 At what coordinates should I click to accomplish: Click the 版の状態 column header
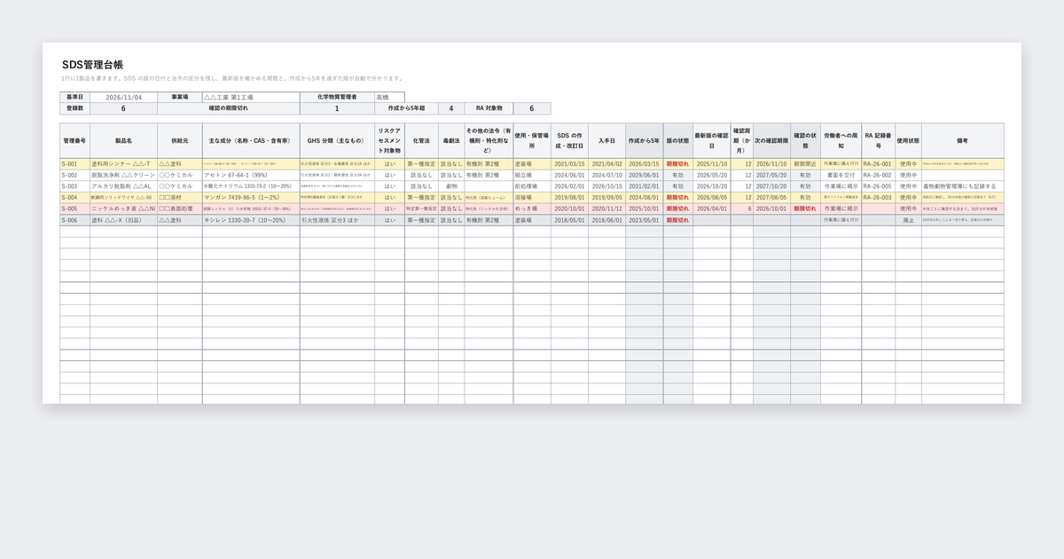677,140
